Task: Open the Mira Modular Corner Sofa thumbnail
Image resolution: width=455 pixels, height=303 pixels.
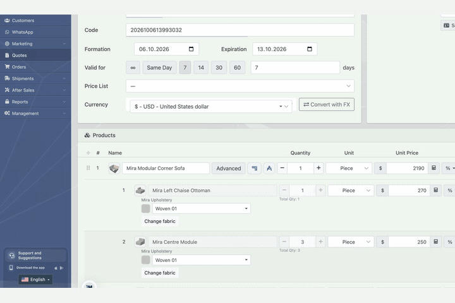Action: click(114, 168)
